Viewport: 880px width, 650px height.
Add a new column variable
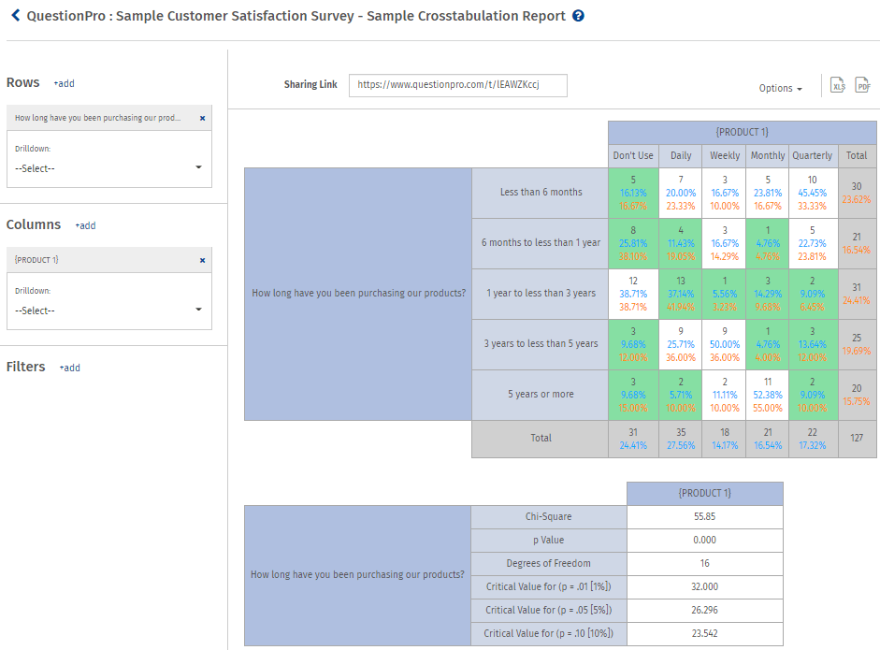(85, 225)
